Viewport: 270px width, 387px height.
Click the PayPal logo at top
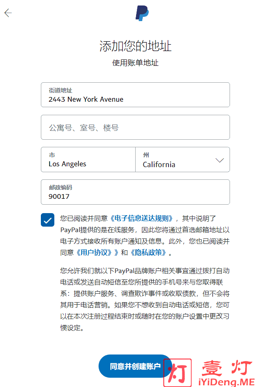pyautogui.click(x=142, y=13)
